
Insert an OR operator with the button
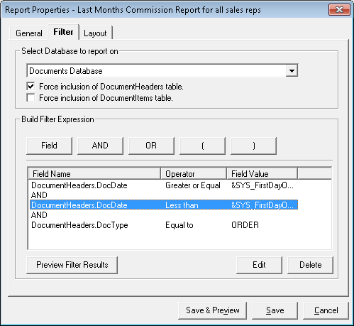coord(151,146)
